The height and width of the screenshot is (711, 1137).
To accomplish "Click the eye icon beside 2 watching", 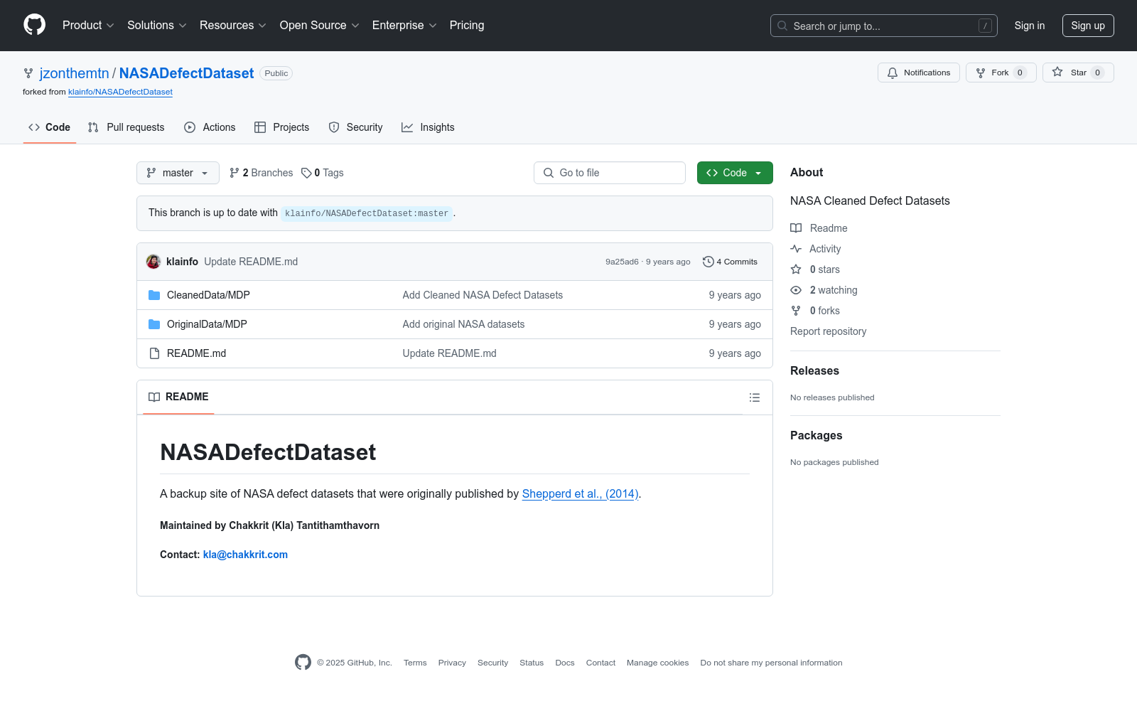I will 796,290.
